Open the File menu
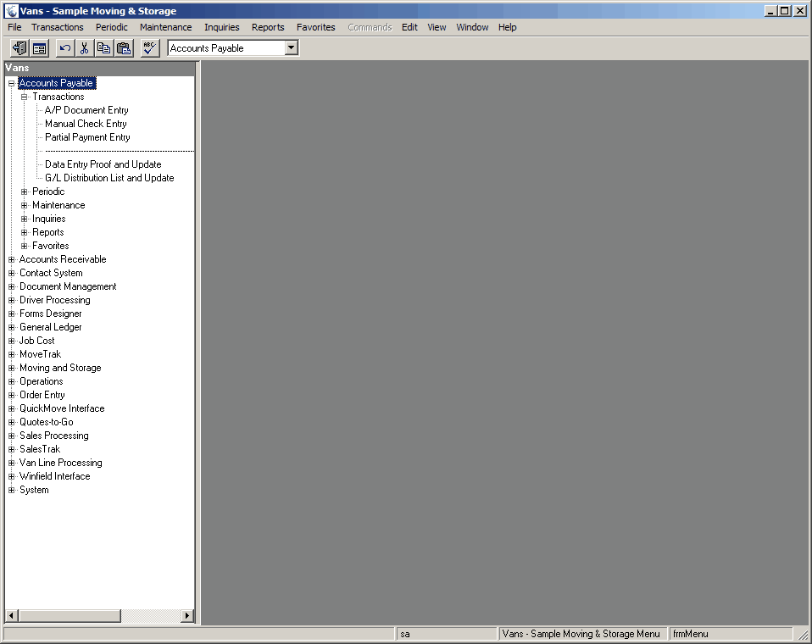Screen dimensions: 812x644 point(14,27)
